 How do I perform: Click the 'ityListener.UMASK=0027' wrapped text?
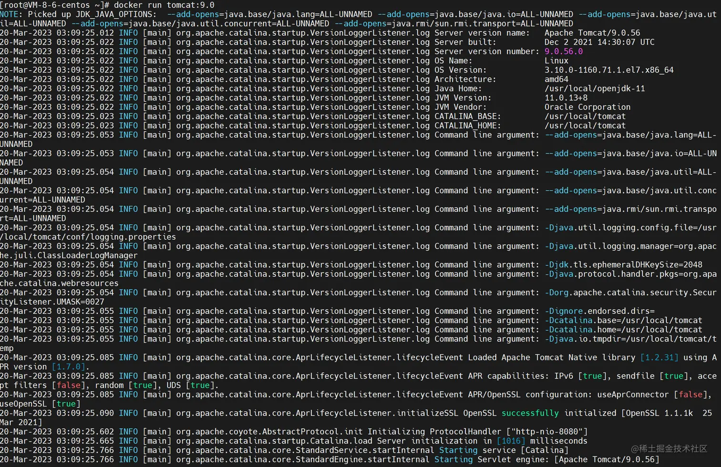pos(52,302)
